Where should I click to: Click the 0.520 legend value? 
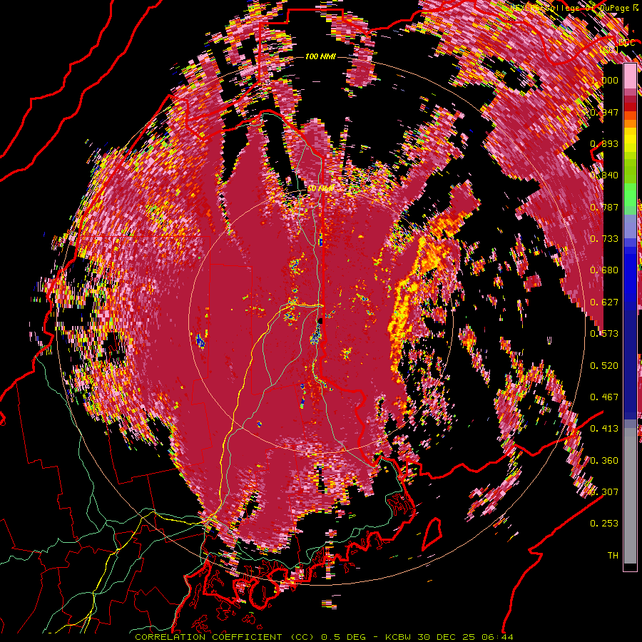(604, 366)
